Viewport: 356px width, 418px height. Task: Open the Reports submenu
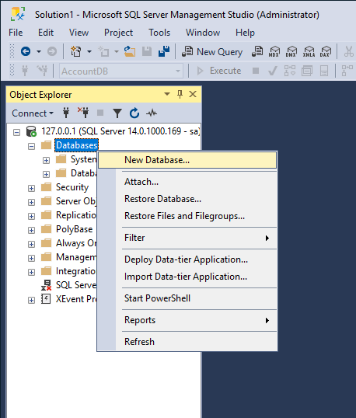[187, 320]
